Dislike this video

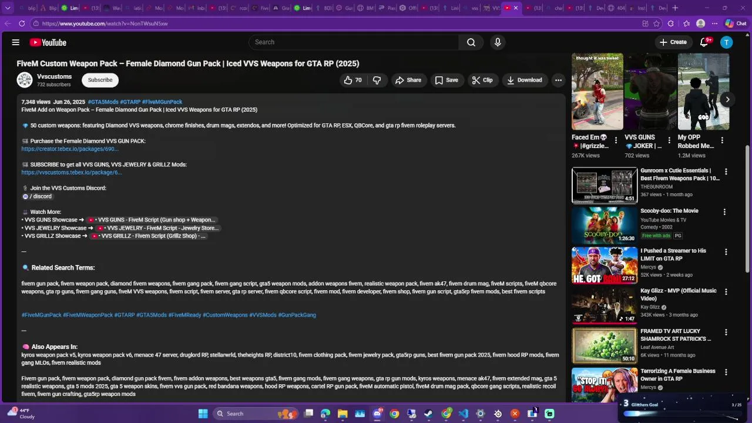tap(377, 80)
